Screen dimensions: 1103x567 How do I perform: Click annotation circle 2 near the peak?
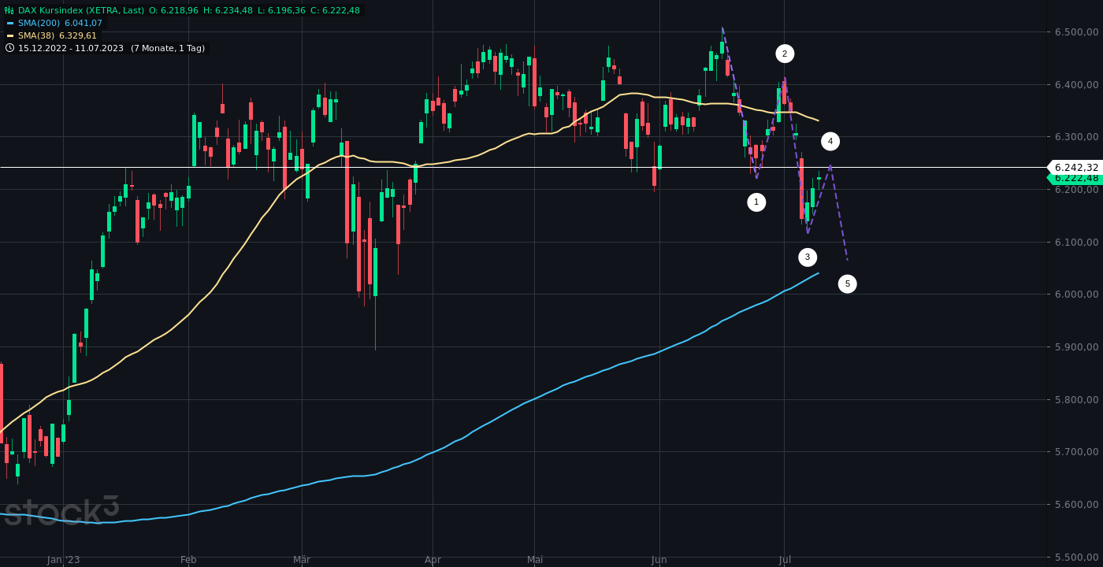[784, 54]
